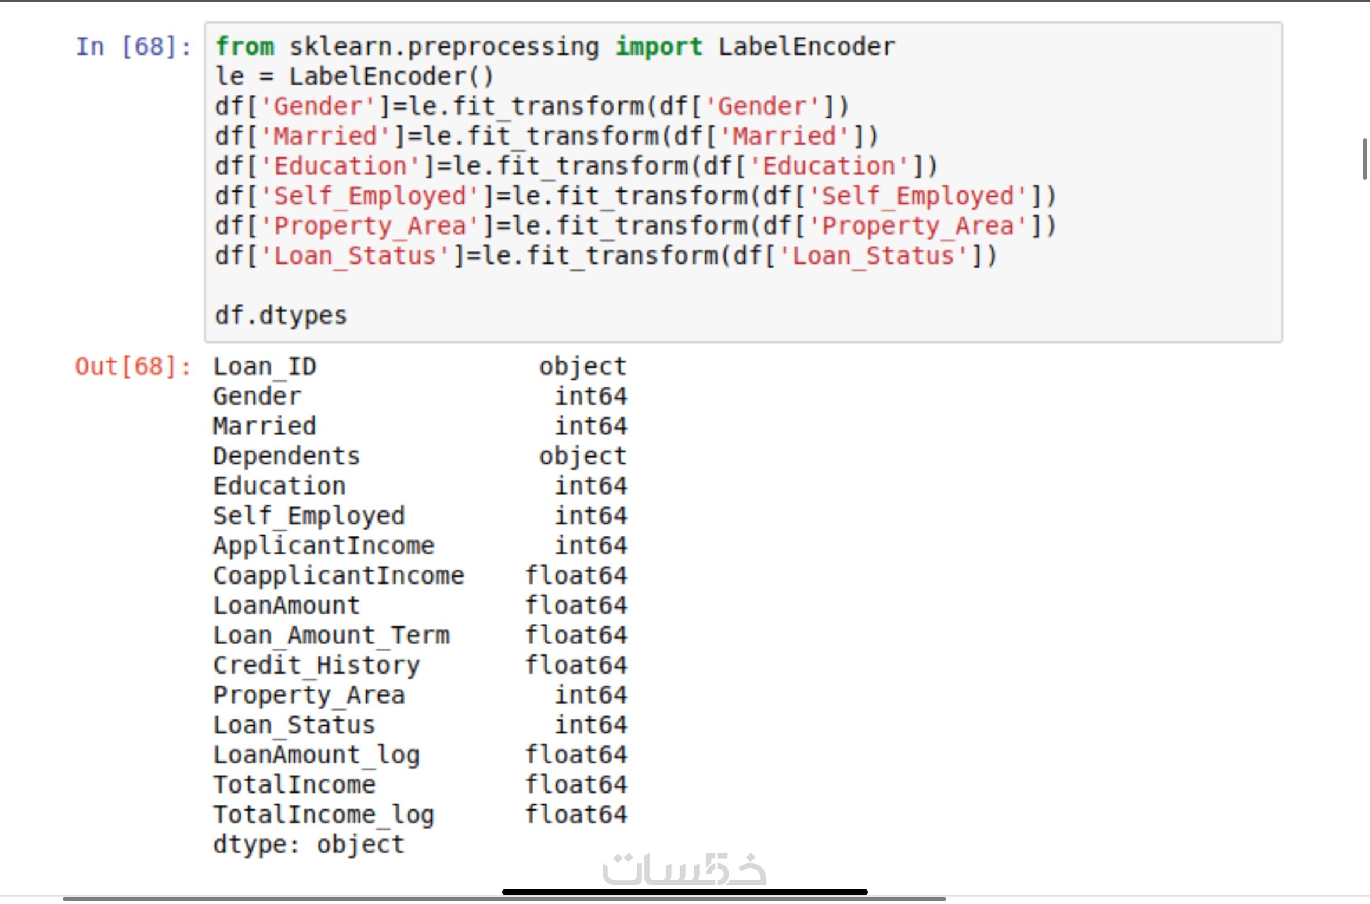Click the Loan_ID object output row
The width and height of the screenshot is (1370, 904).
click(x=419, y=366)
